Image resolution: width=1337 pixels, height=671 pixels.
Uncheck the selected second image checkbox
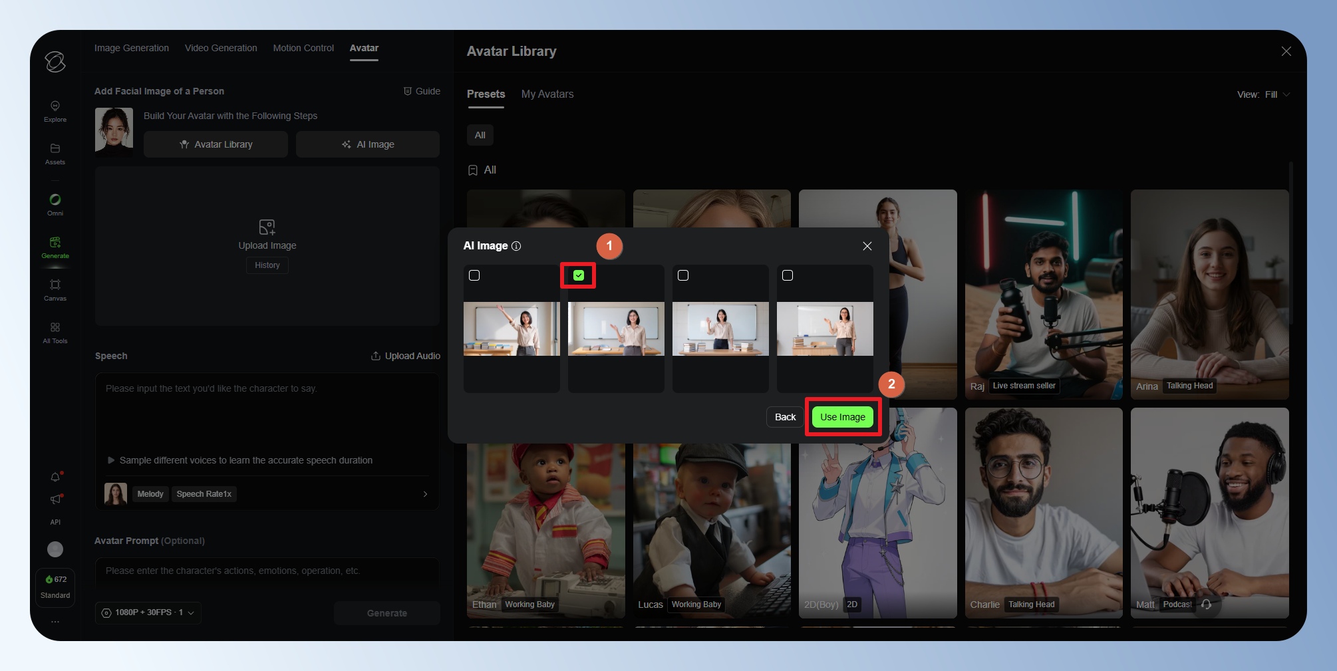click(579, 275)
